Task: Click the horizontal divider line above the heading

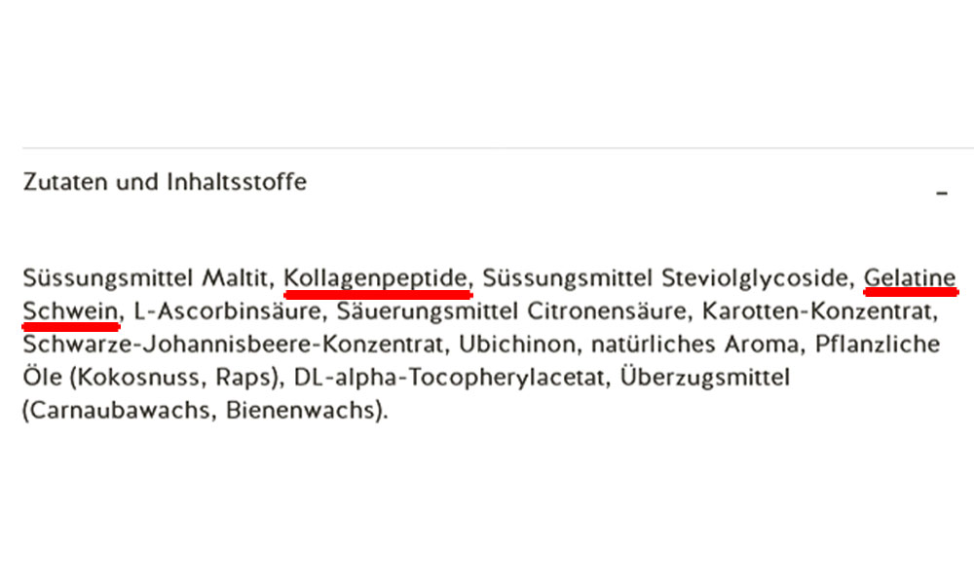Action: [498, 148]
